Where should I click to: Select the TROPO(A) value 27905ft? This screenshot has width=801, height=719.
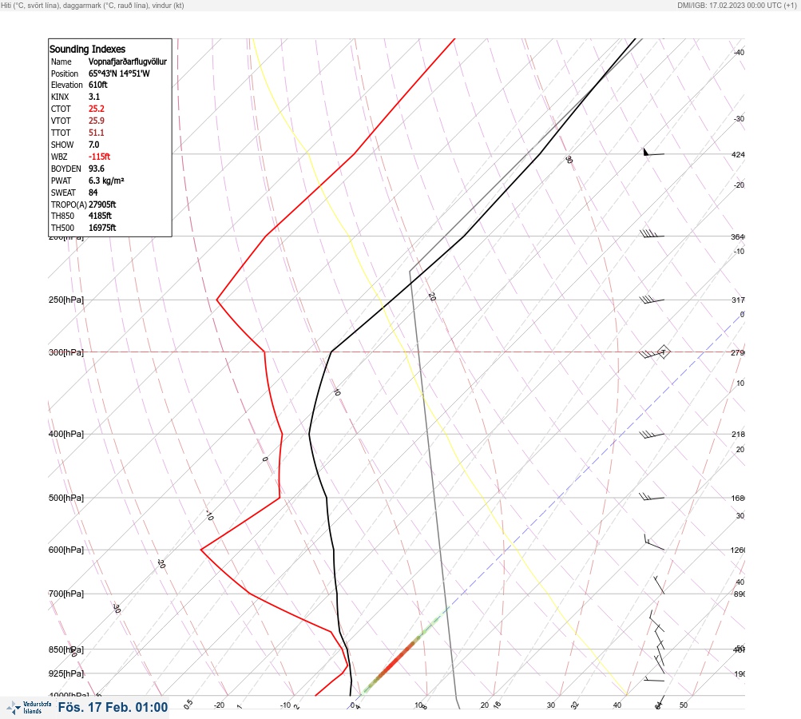102,205
